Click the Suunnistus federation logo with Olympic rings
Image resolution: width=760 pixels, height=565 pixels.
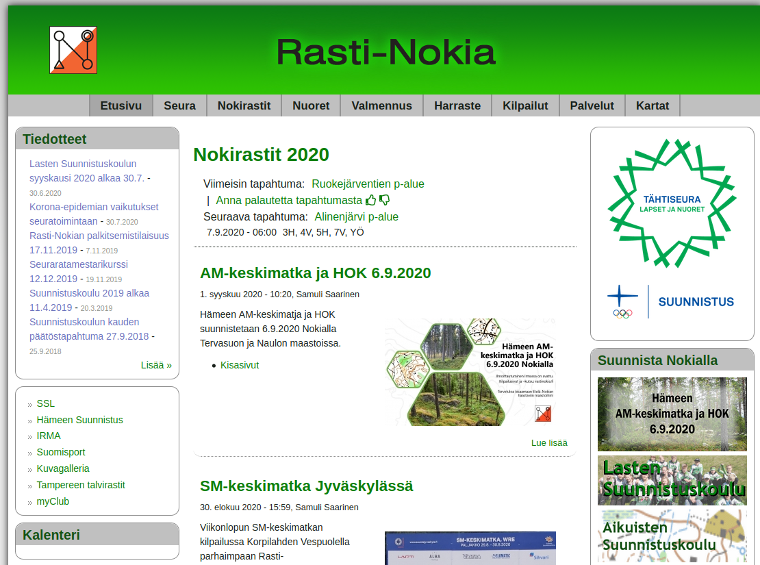pos(672,303)
